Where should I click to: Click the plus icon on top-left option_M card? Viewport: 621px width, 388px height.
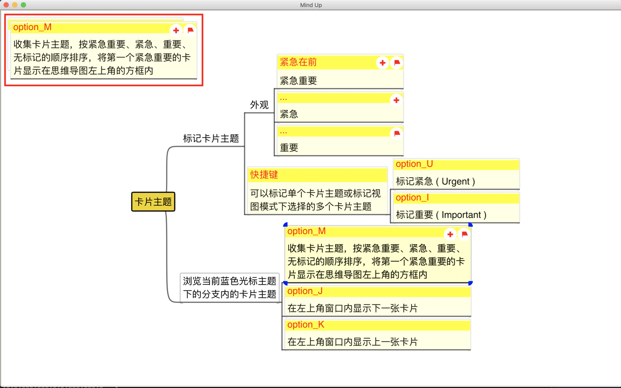click(x=176, y=30)
